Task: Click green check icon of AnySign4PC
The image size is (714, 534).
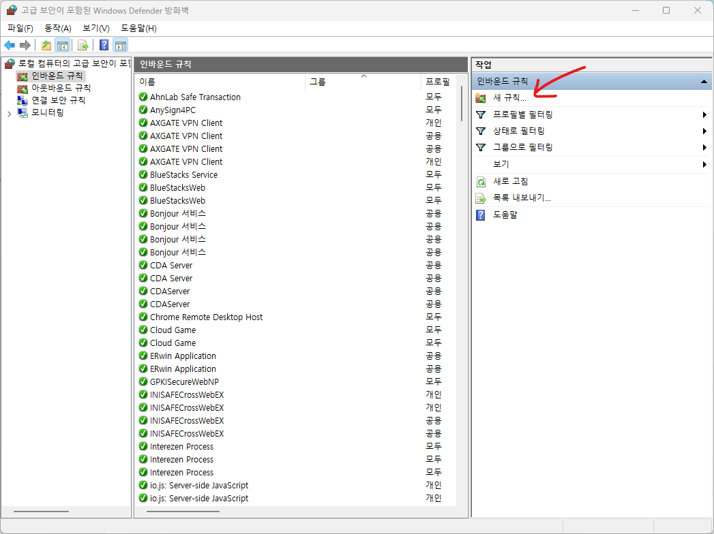Action: point(143,110)
